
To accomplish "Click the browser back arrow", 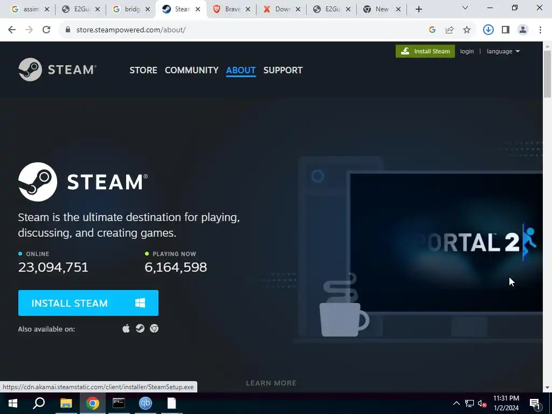I will coord(12,30).
